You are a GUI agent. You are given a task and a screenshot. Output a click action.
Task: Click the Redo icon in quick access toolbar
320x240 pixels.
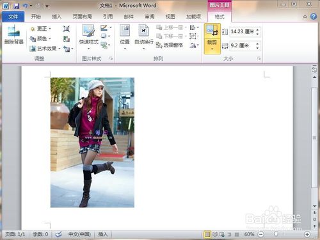pos(38,6)
